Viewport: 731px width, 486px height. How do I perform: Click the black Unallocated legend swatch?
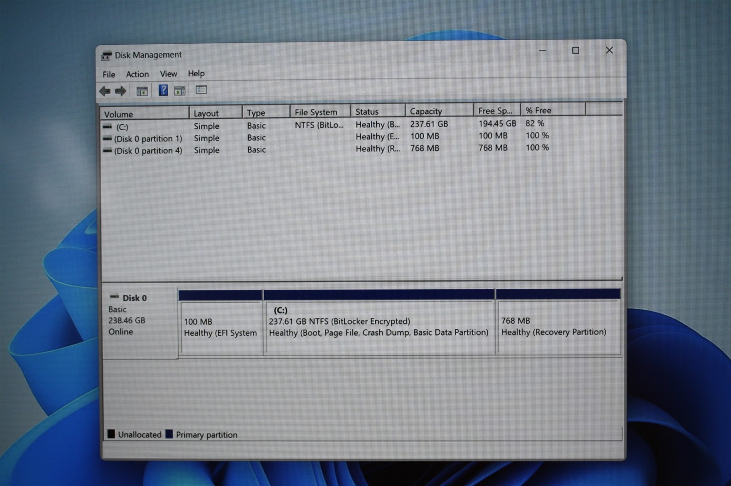tap(111, 434)
